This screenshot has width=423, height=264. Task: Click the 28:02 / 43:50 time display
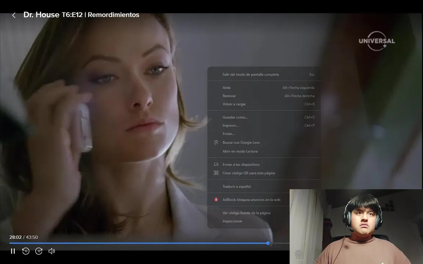click(23, 237)
